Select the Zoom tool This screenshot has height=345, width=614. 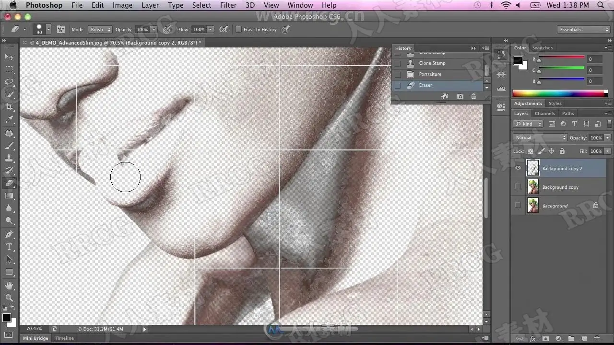pyautogui.click(x=9, y=298)
